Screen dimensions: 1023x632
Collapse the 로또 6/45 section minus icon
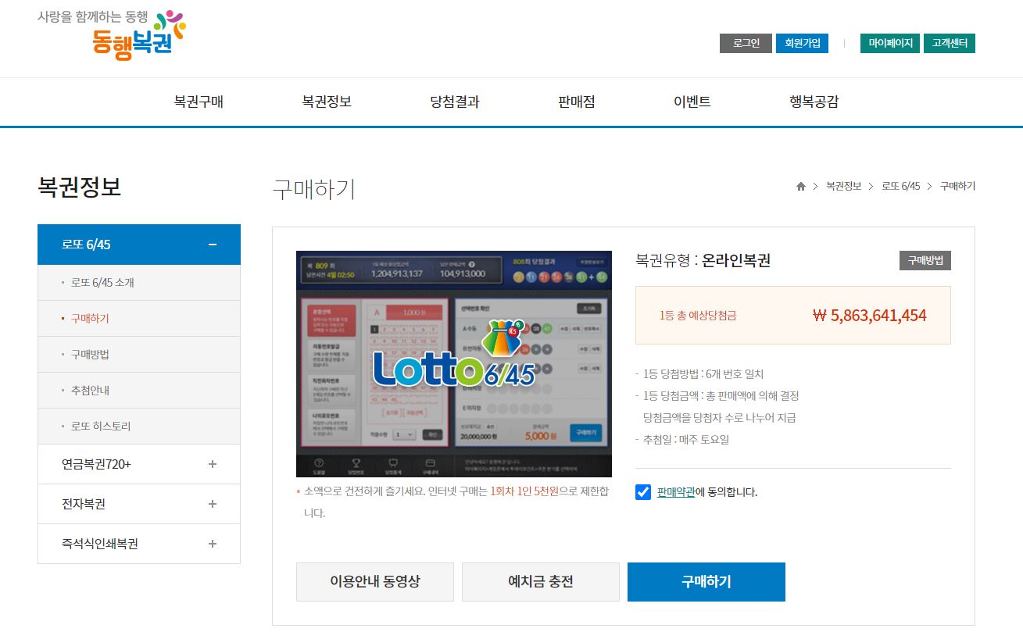[x=213, y=245]
